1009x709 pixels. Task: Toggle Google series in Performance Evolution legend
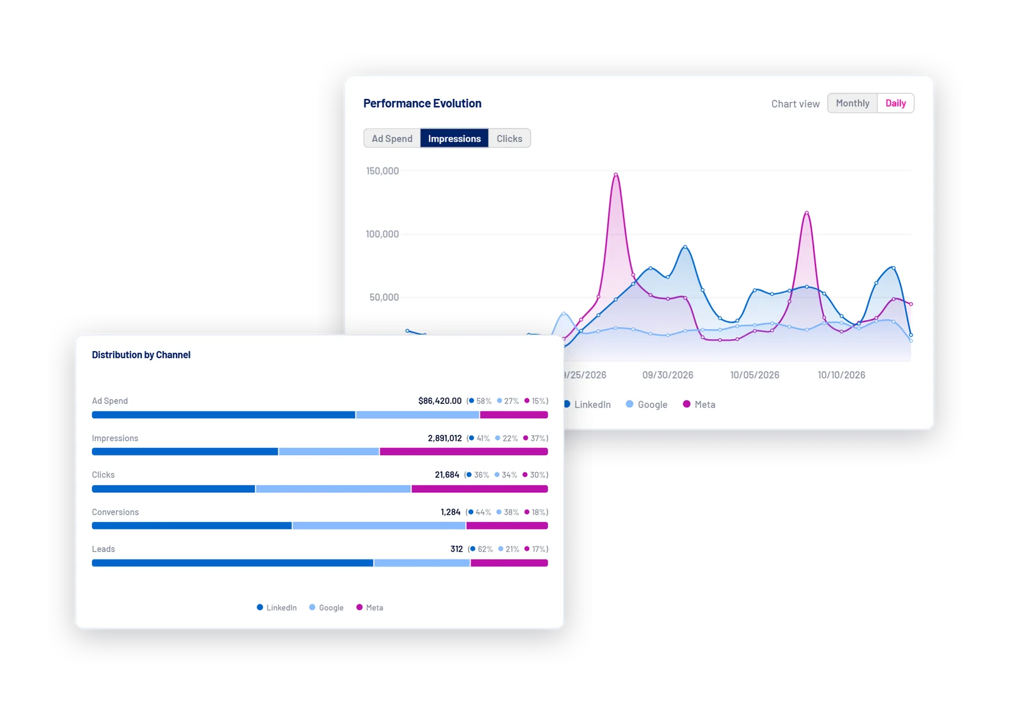pos(646,405)
